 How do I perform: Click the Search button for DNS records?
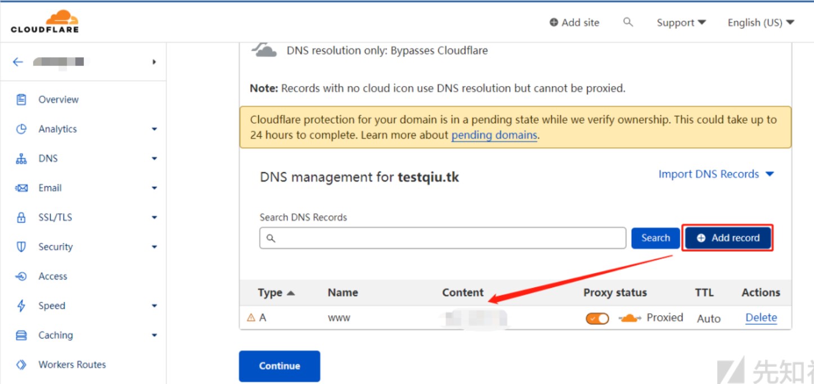point(656,238)
